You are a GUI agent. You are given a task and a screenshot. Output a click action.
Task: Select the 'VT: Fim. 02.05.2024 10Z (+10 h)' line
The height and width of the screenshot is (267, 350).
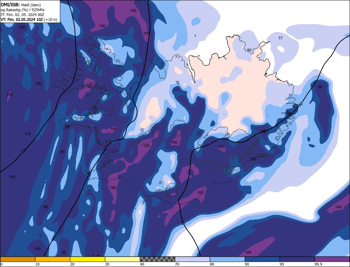pos(29,20)
